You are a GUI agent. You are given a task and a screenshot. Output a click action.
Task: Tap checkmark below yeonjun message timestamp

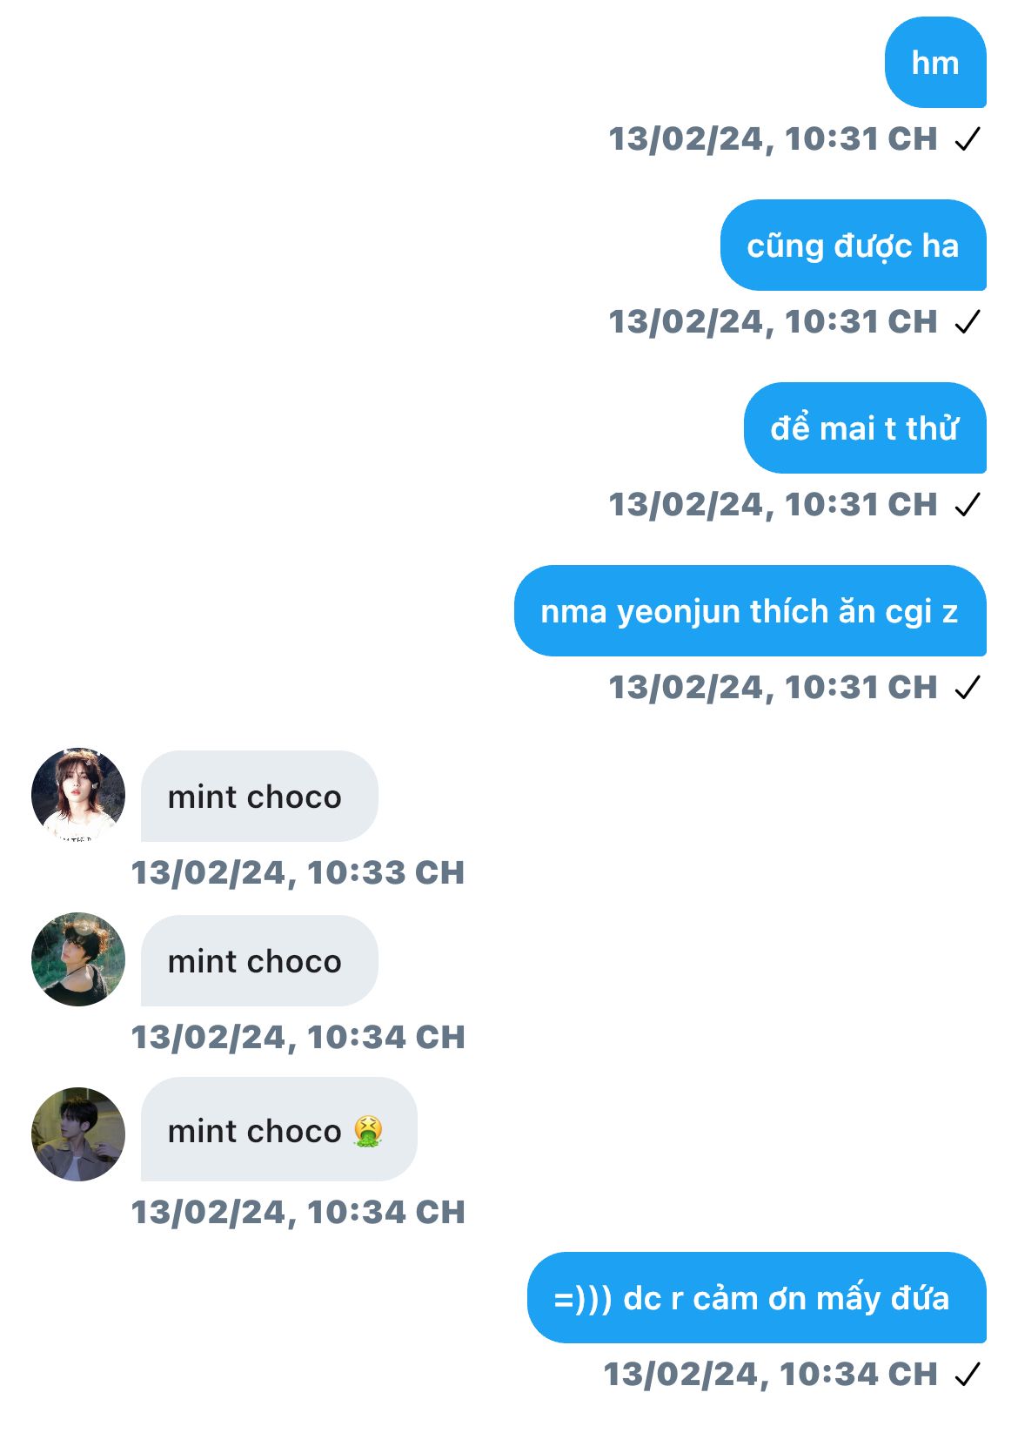968,687
